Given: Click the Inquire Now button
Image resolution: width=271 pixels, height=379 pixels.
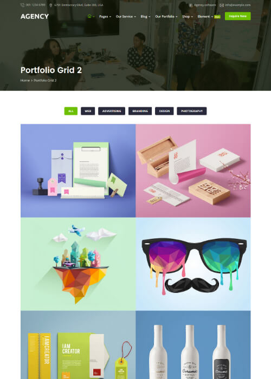Looking at the screenshot, I should pos(237,16).
